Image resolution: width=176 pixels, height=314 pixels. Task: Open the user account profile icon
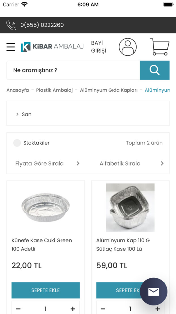tap(127, 47)
